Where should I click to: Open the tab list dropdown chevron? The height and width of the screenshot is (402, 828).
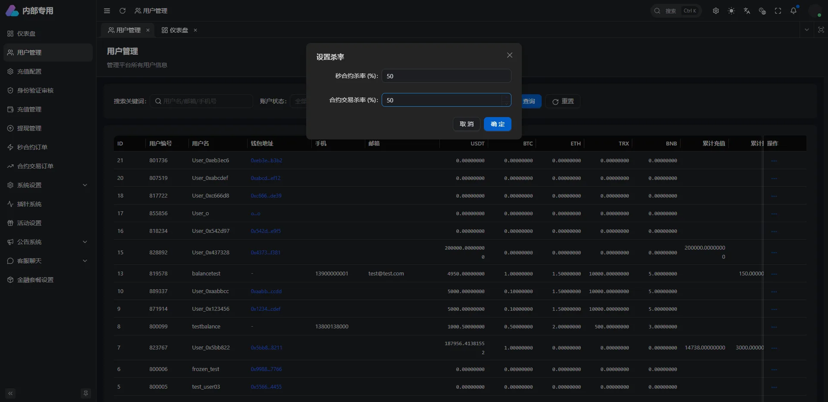click(806, 30)
